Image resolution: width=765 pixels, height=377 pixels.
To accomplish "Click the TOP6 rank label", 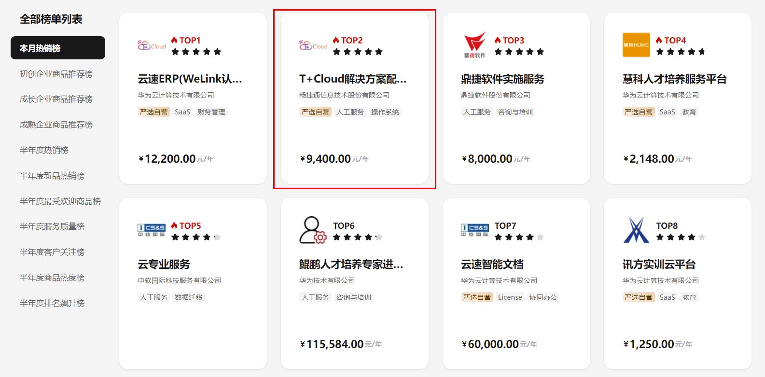I will (344, 225).
